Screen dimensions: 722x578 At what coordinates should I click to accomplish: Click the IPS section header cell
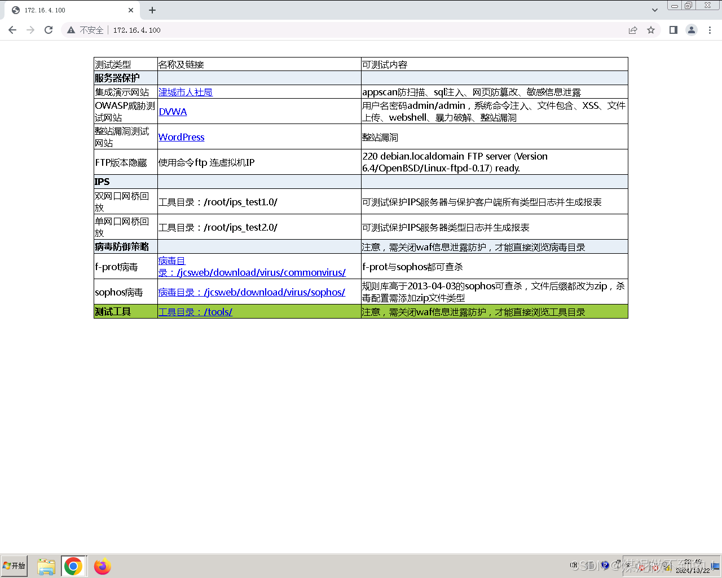[126, 182]
